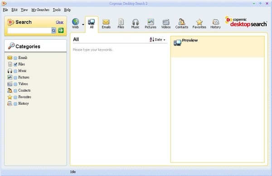Click the person icon beside Contacts category
This screenshot has width=272, height=176.
click(x=10, y=90)
